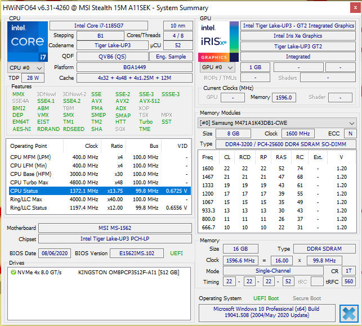Select the CPU Status row in operating points
The height and width of the screenshot is (326, 362).
[99, 191]
